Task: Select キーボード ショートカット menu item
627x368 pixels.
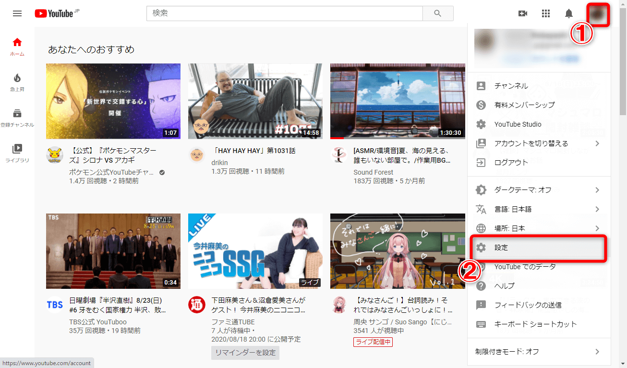Action: (x=539, y=324)
